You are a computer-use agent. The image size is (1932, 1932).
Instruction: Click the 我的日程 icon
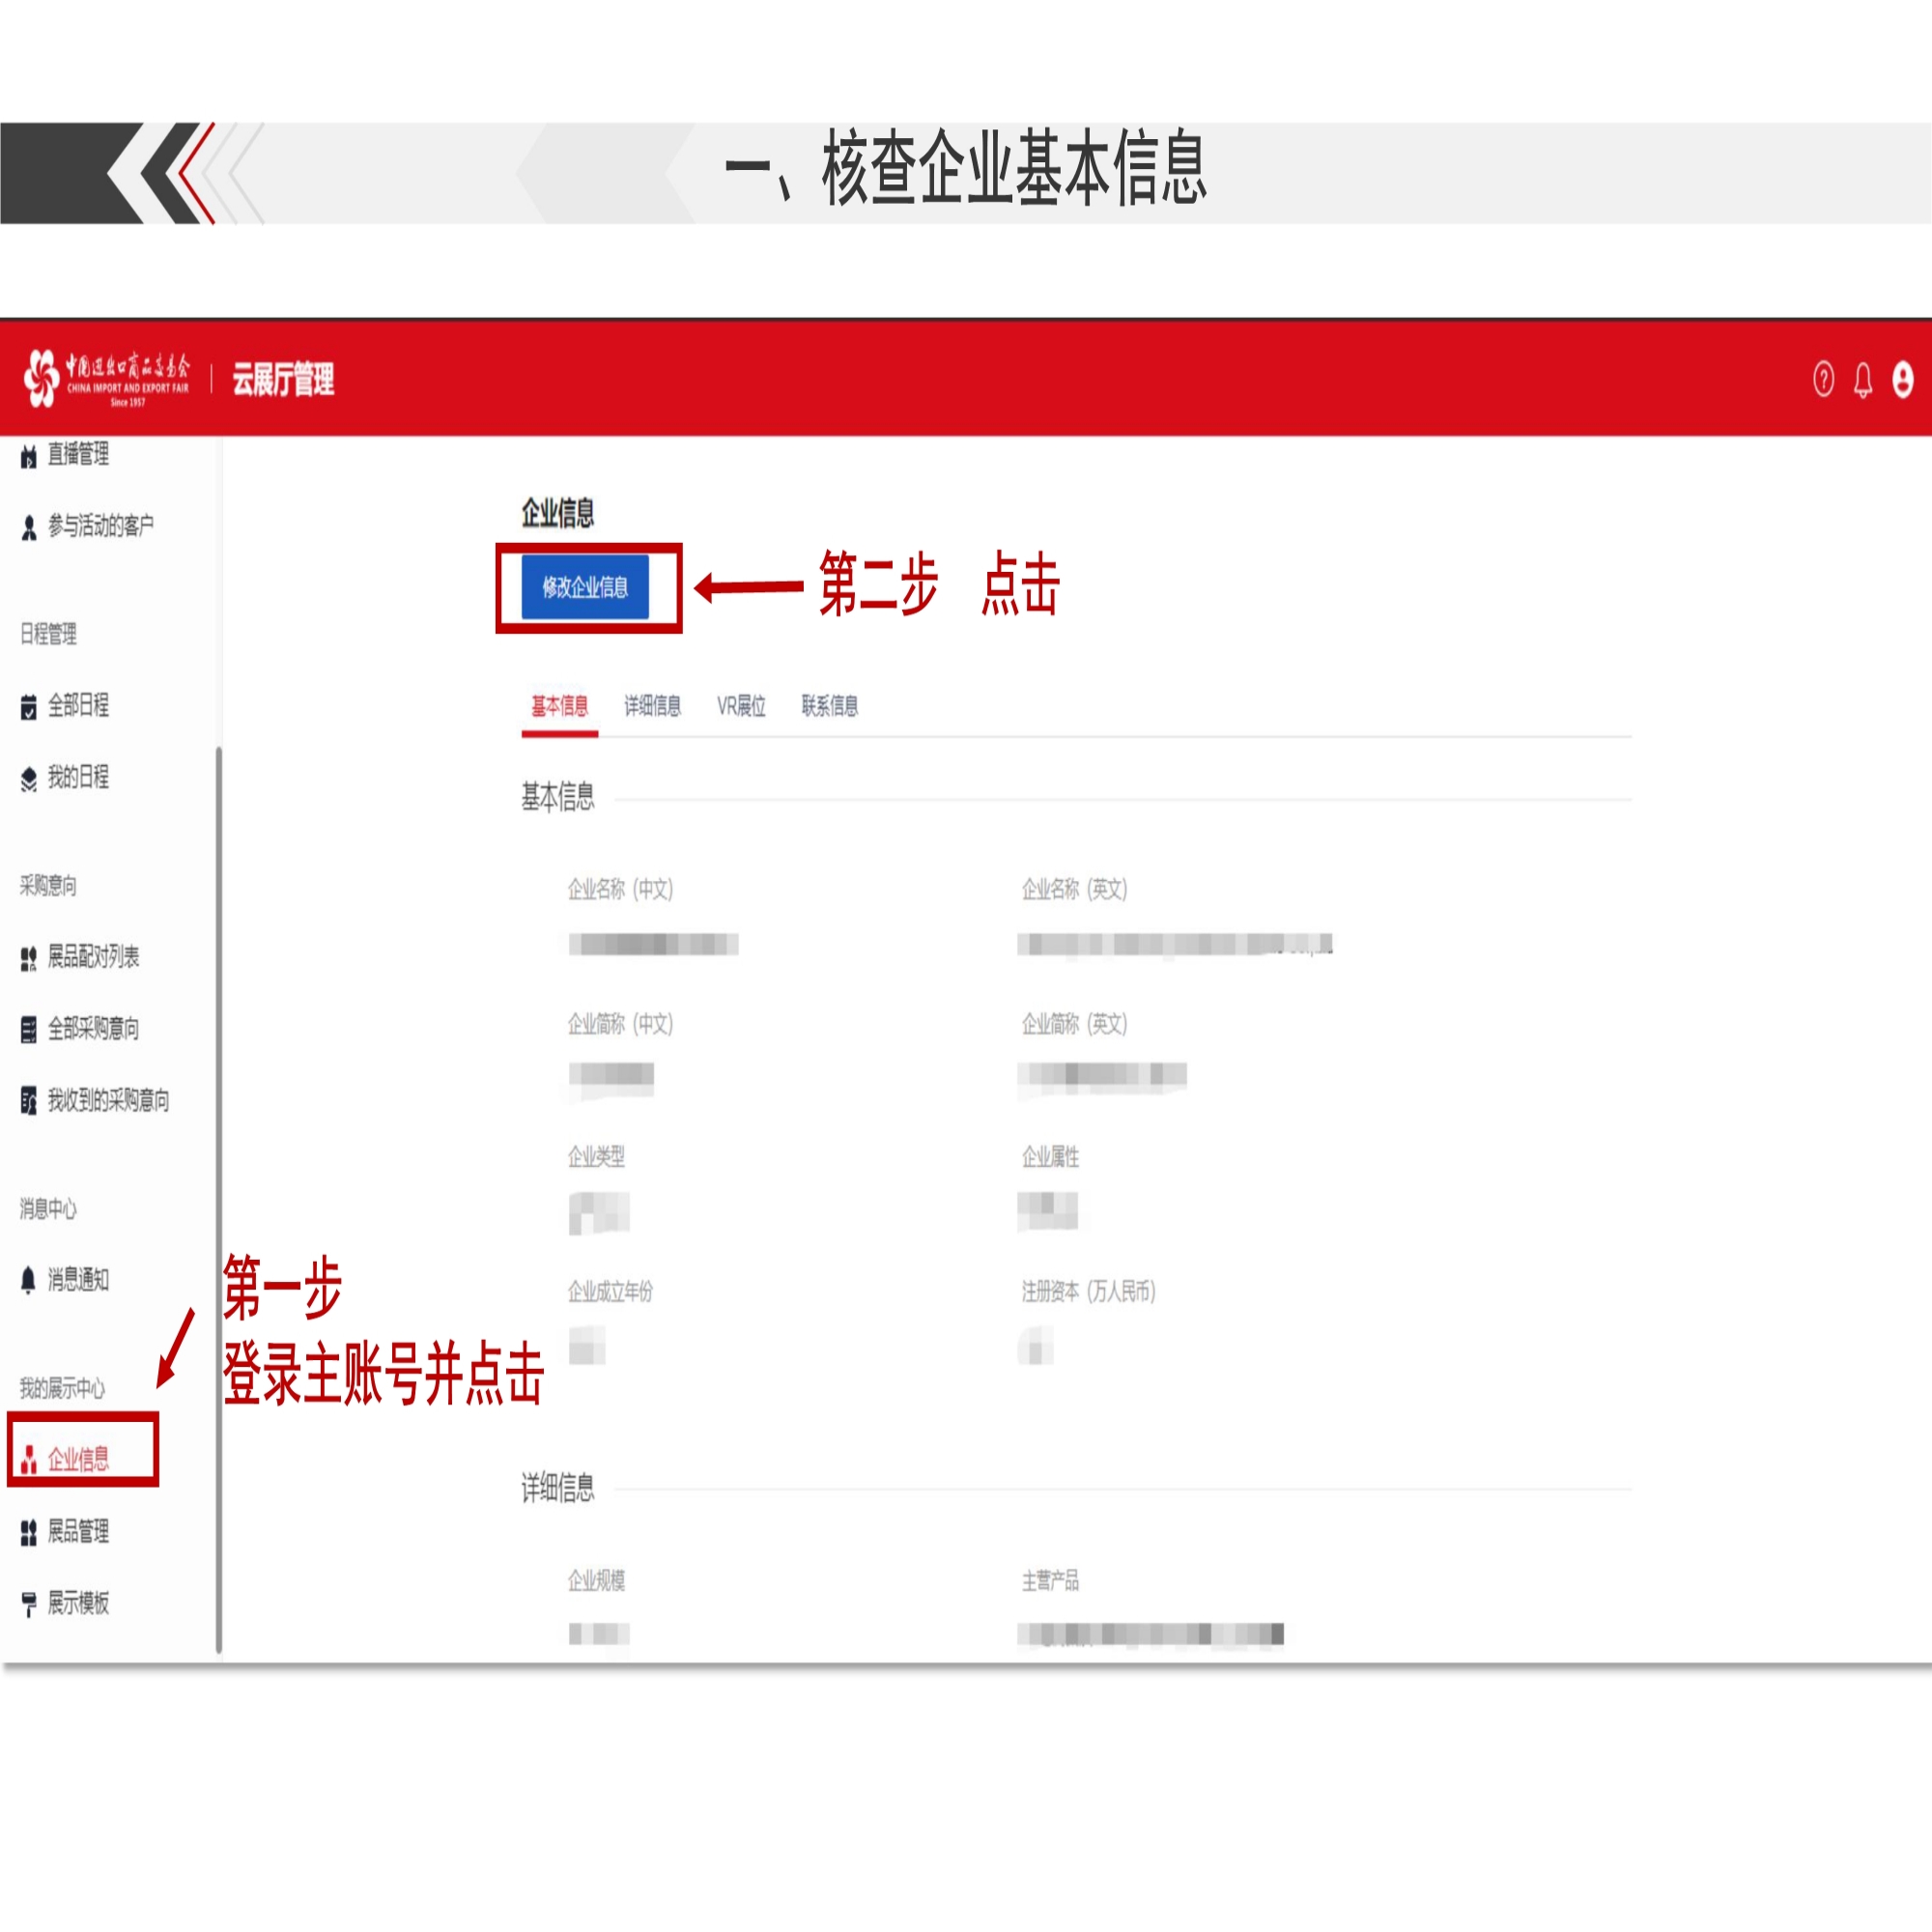tap(29, 779)
